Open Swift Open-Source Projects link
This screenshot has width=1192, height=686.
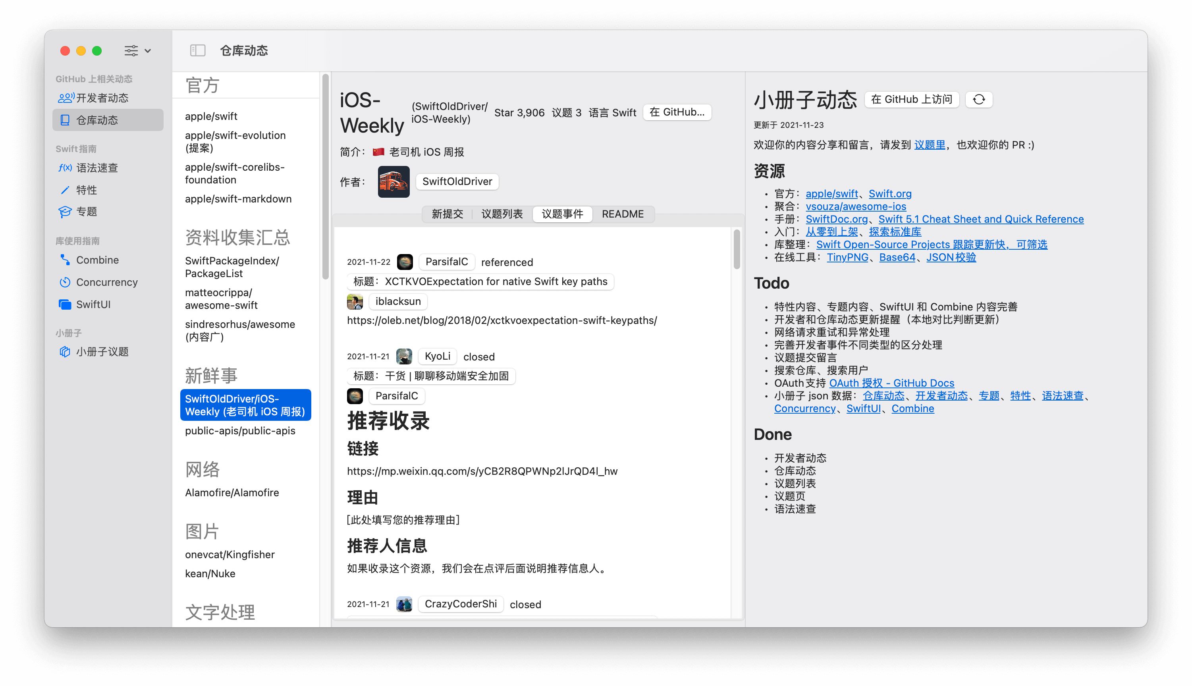(x=931, y=245)
